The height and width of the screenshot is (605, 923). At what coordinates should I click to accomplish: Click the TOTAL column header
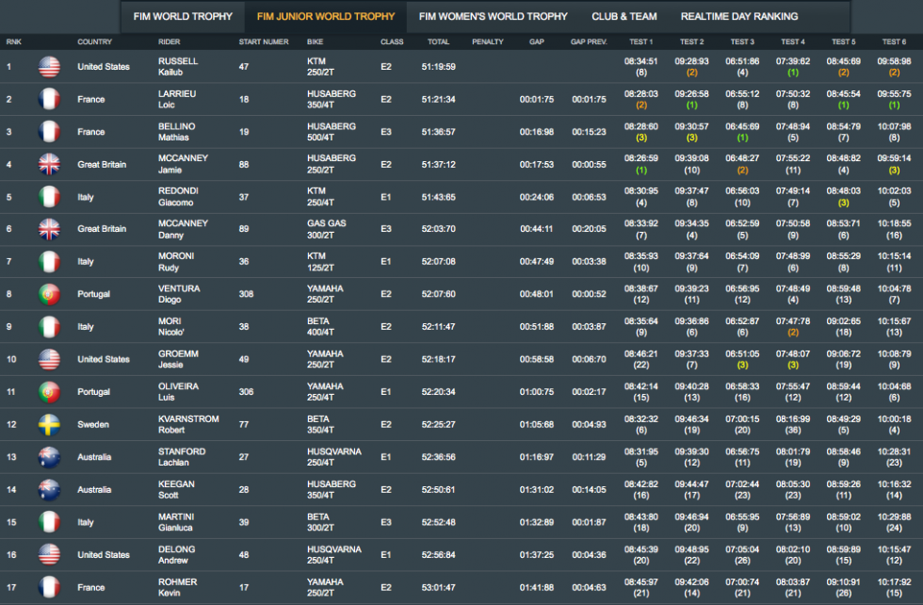click(x=438, y=41)
